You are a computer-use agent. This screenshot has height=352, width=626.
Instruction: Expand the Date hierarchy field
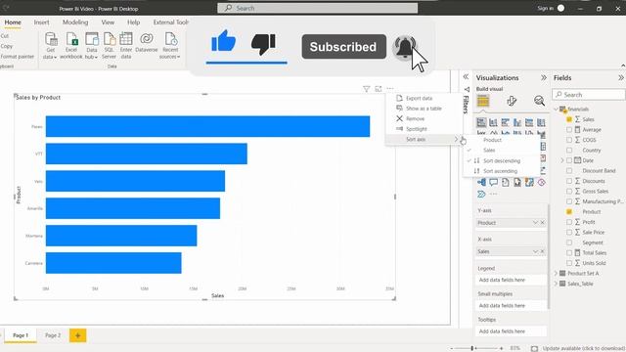(x=562, y=160)
